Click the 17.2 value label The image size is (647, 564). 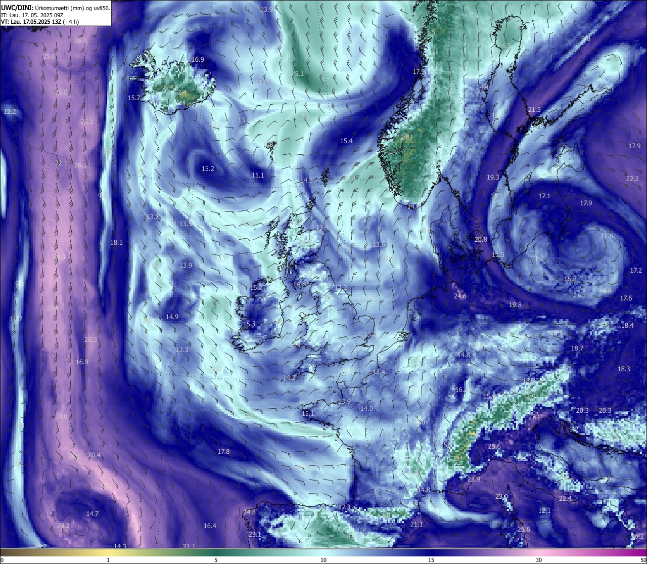[636, 271]
